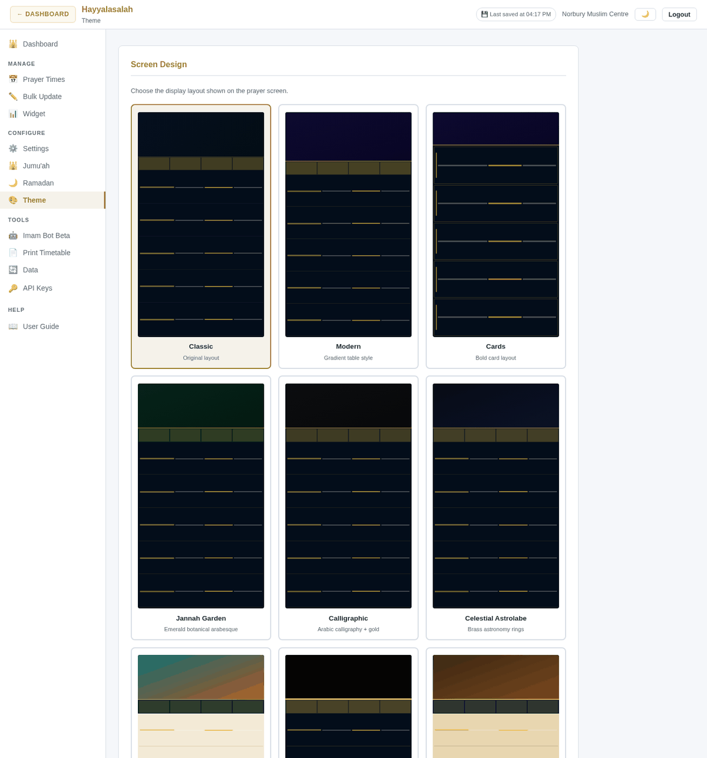Screen dimensions: 707x758
Task: Choose the Calligraphic design preview
Action: [x=348, y=496]
